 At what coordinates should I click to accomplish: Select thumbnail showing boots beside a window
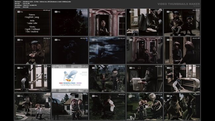point(145,22)
